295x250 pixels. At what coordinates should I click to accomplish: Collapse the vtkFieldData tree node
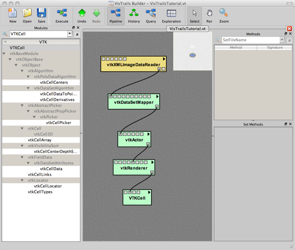pyautogui.click(x=22, y=157)
